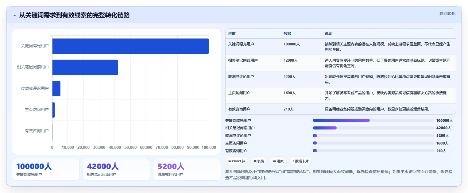The height and width of the screenshot is (193, 468).
Task: Click the 有效咨询用户 progress bar
Action: click(373, 151)
